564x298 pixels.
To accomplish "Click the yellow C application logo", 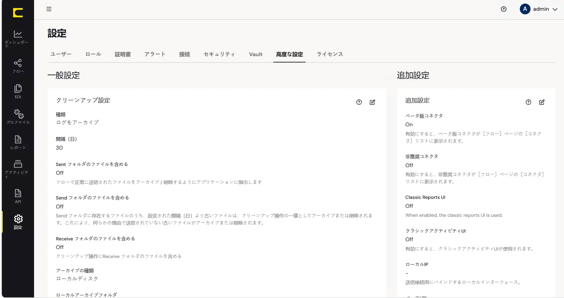I will point(18,13).
